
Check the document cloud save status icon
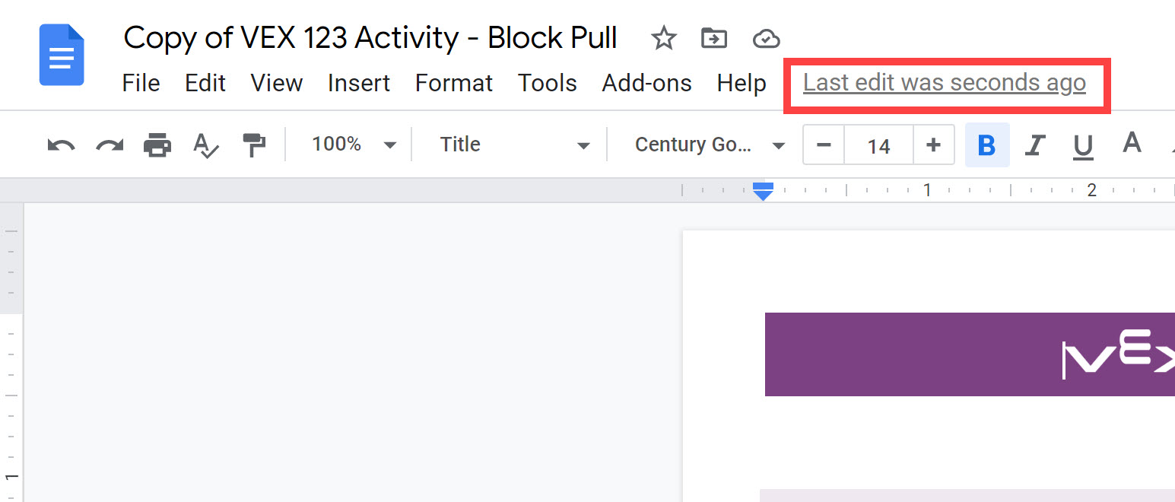pyautogui.click(x=766, y=38)
